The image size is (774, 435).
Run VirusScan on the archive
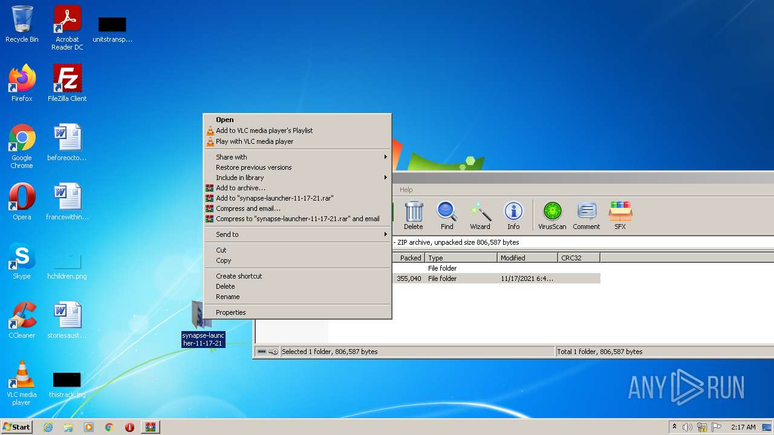pyautogui.click(x=552, y=215)
